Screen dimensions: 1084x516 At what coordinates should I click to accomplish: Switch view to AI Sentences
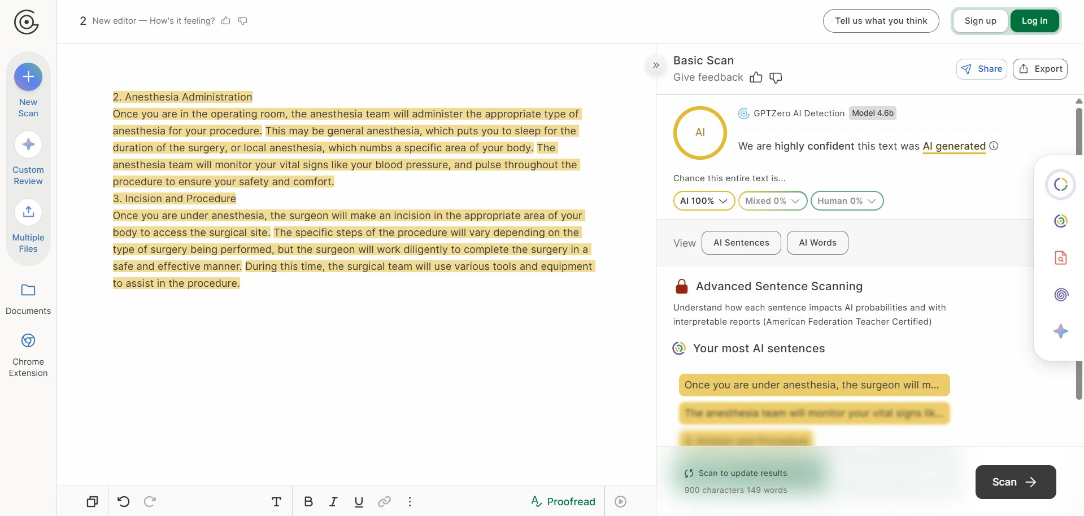pyautogui.click(x=741, y=243)
